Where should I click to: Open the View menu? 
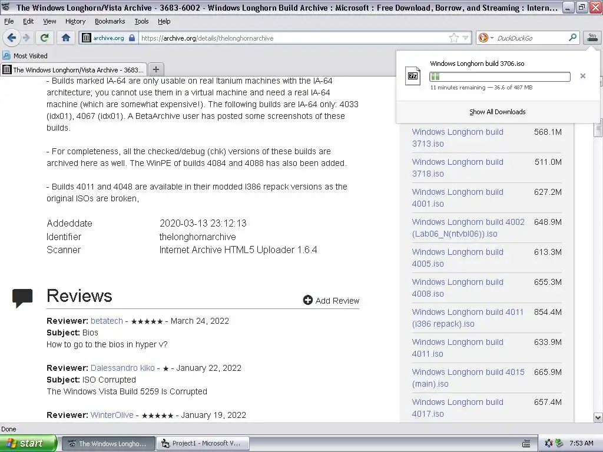click(49, 21)
